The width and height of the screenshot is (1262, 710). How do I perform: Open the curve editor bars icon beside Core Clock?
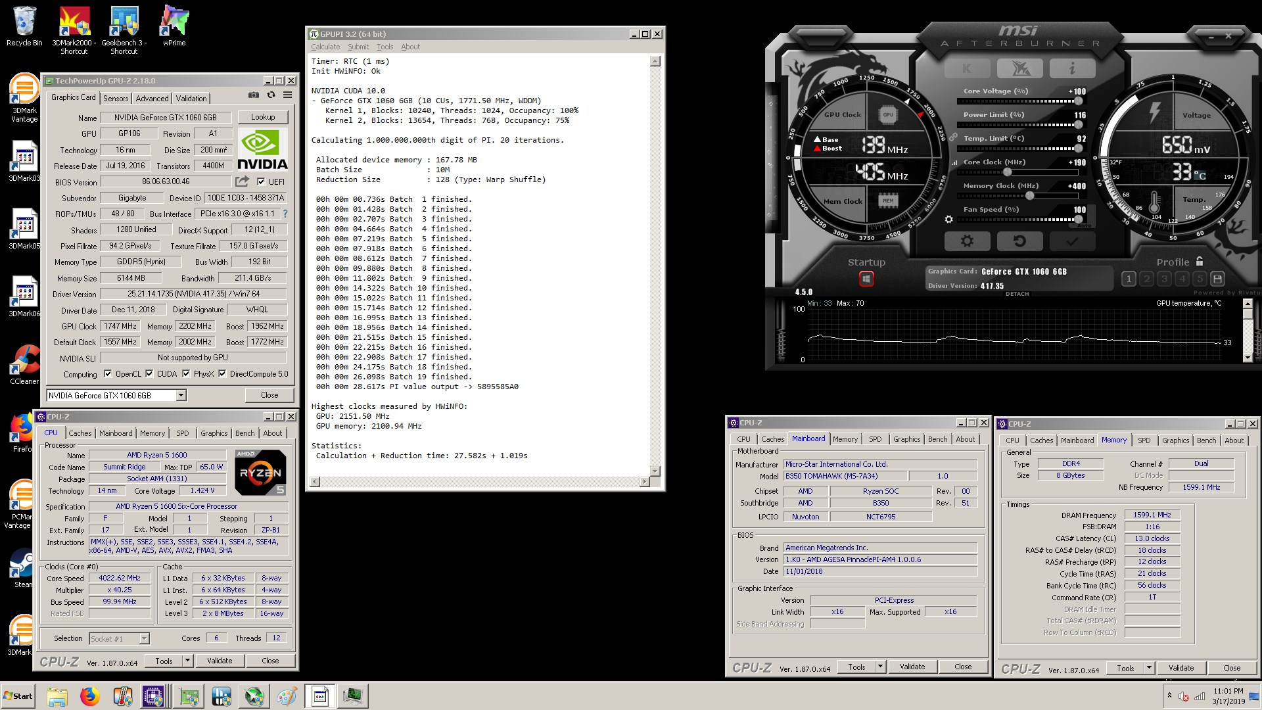tap(954, 162)
